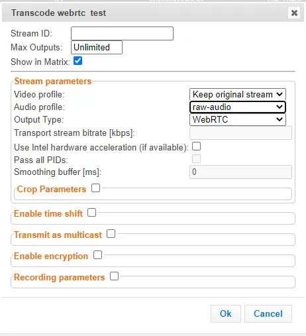Open the Output Type WebRTC dropdown
This screenshot has height=336, width=306.
tap(238, 119)
